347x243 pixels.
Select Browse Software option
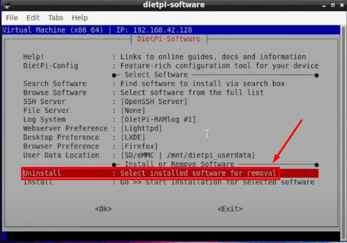coord(171,93)
